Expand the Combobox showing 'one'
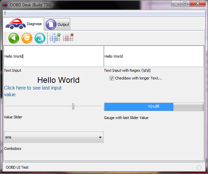Screen dimensions: 208x174 click(53, 137)
